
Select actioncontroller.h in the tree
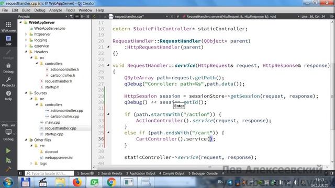coord(64,69)
